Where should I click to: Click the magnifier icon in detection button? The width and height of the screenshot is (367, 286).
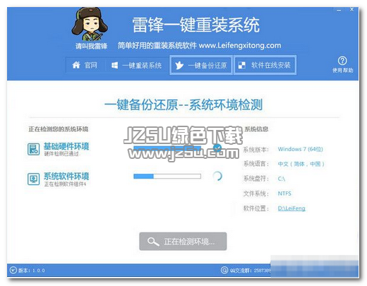153,242
